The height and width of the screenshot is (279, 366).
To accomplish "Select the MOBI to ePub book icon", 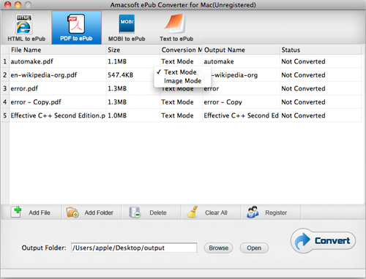I will [127, 24].
